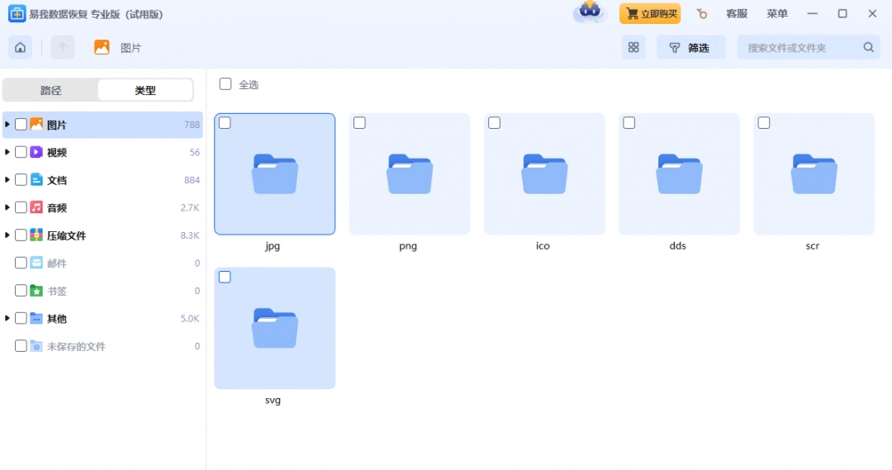Click the 压缩文件 archive icon
Screen dimensions: 892x470
[x=36, y=235]
